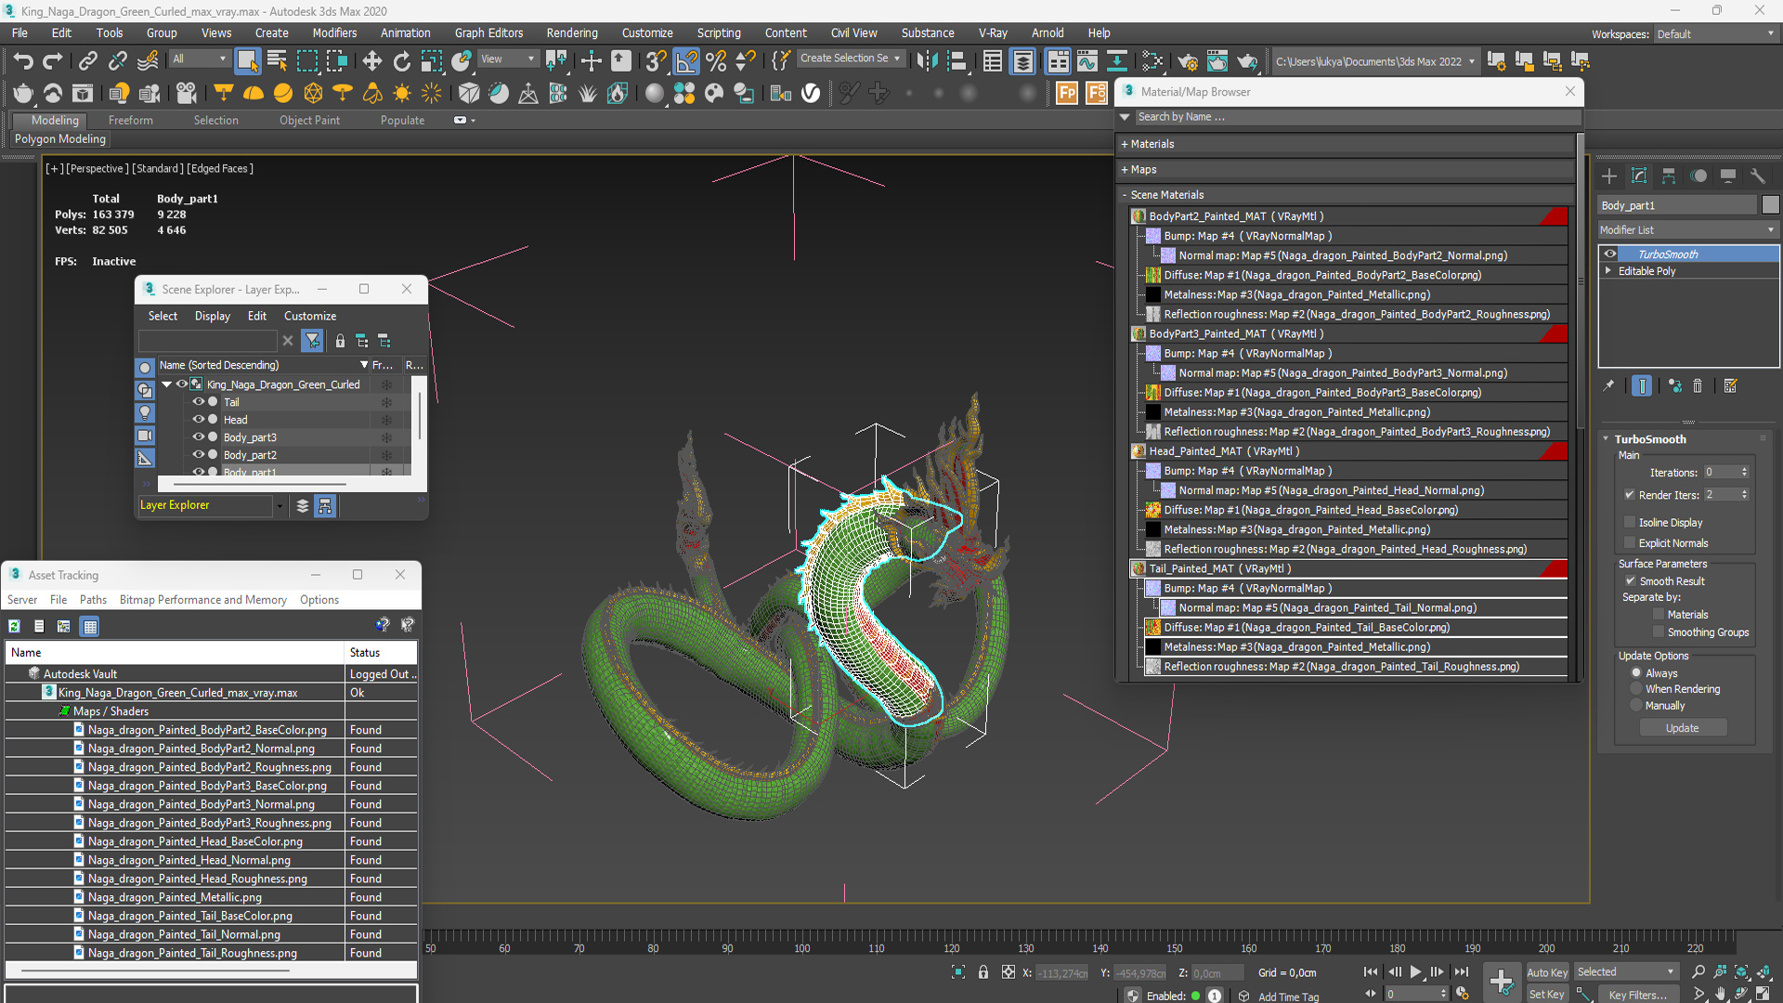Toggle Render Iters checkbox
Viewport: 1783px width, 1003px height.
coord(1630,495)
